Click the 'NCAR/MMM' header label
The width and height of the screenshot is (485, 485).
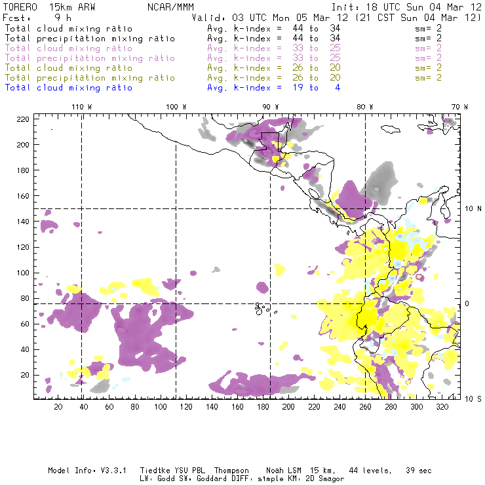[170, 7]
